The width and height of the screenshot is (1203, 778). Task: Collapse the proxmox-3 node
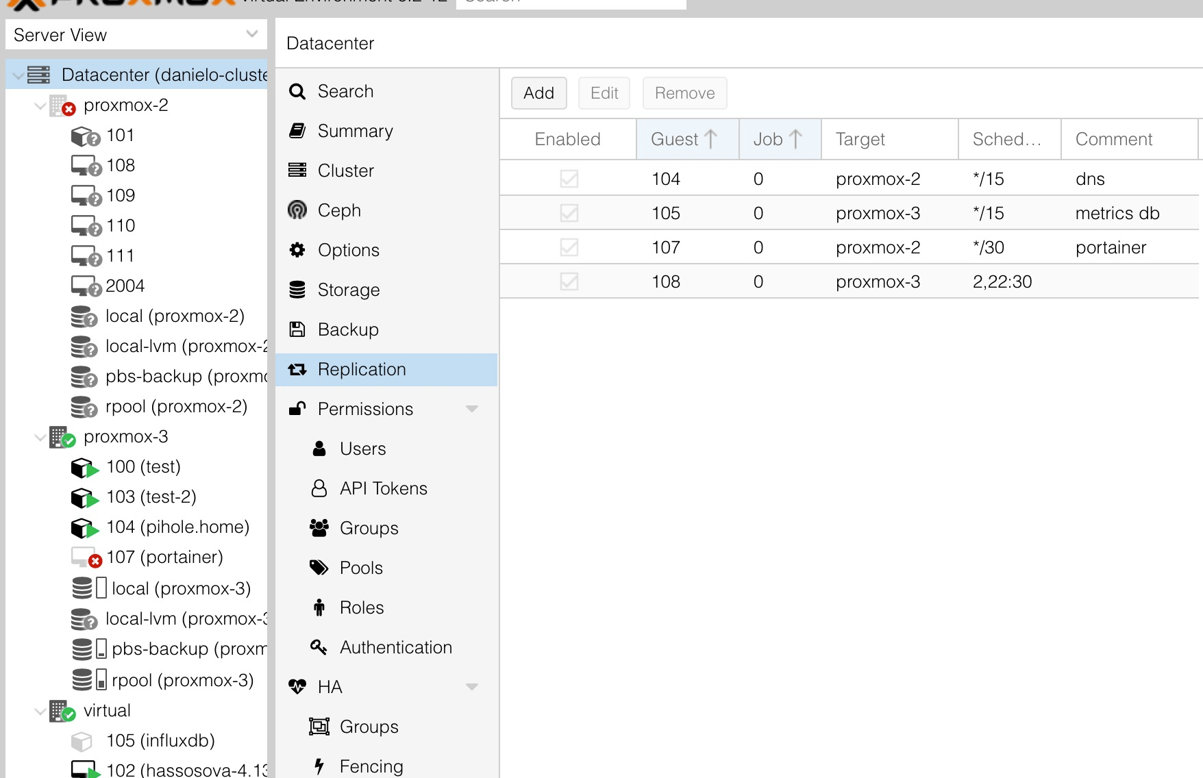tap(40, 438)
